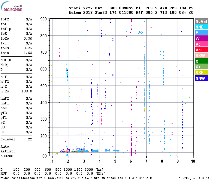Select the light green X+ legend swatch
Screen dimensions: 210x180
coord(202,67)
